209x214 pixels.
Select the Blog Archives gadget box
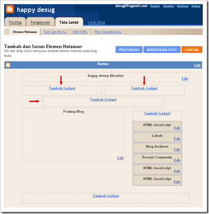coord(157,148)
